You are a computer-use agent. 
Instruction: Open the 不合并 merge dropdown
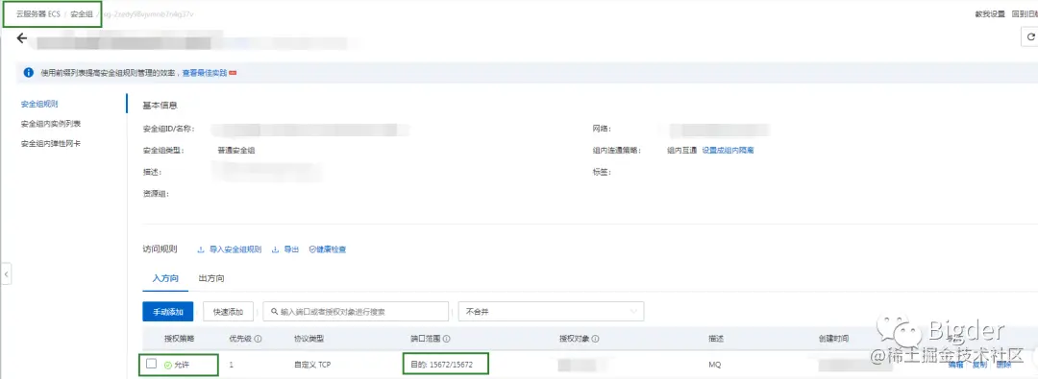[552, 312]
